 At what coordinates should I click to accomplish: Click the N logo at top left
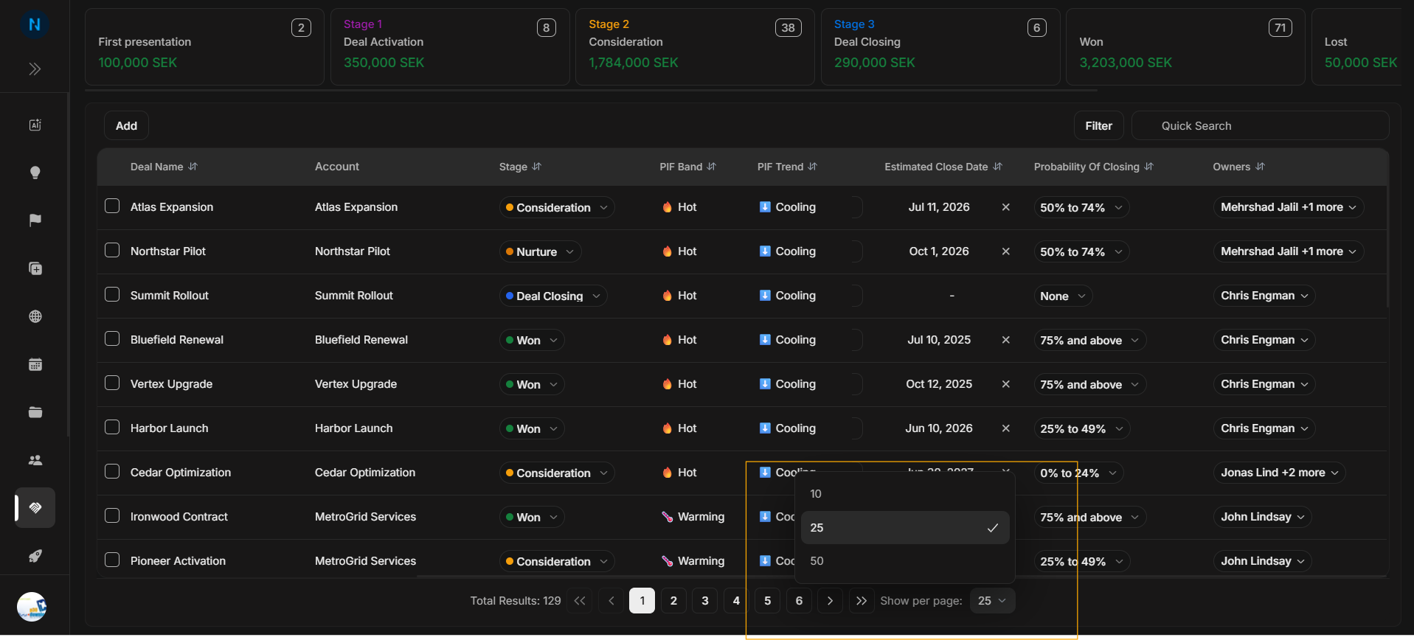pos(35,24)
